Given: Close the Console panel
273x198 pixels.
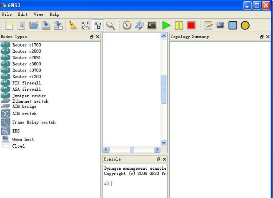Looking at the screenshot, I should pos(164,159).
